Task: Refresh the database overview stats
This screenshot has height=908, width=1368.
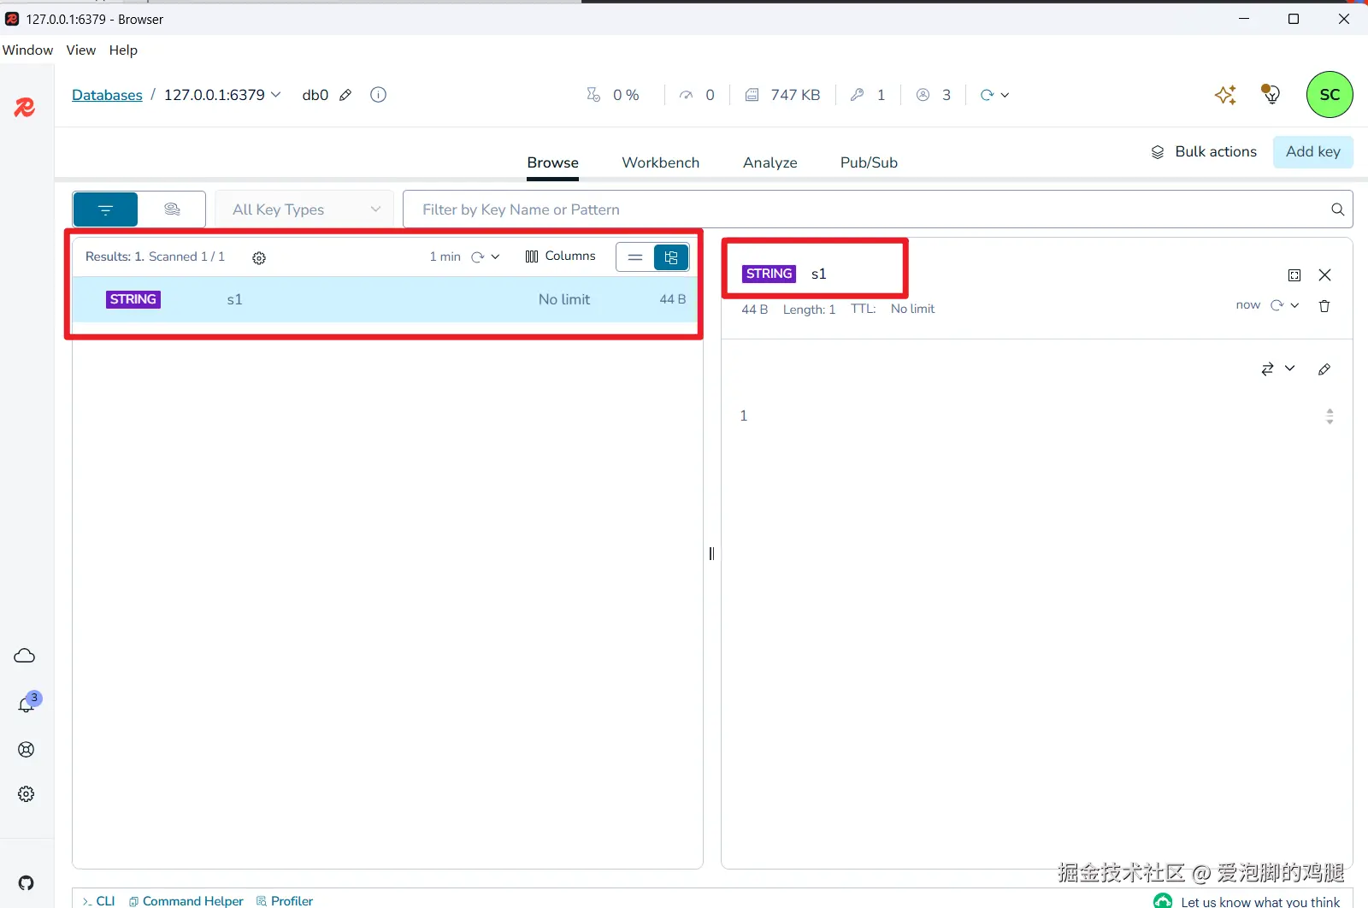Action: point(987,95)
